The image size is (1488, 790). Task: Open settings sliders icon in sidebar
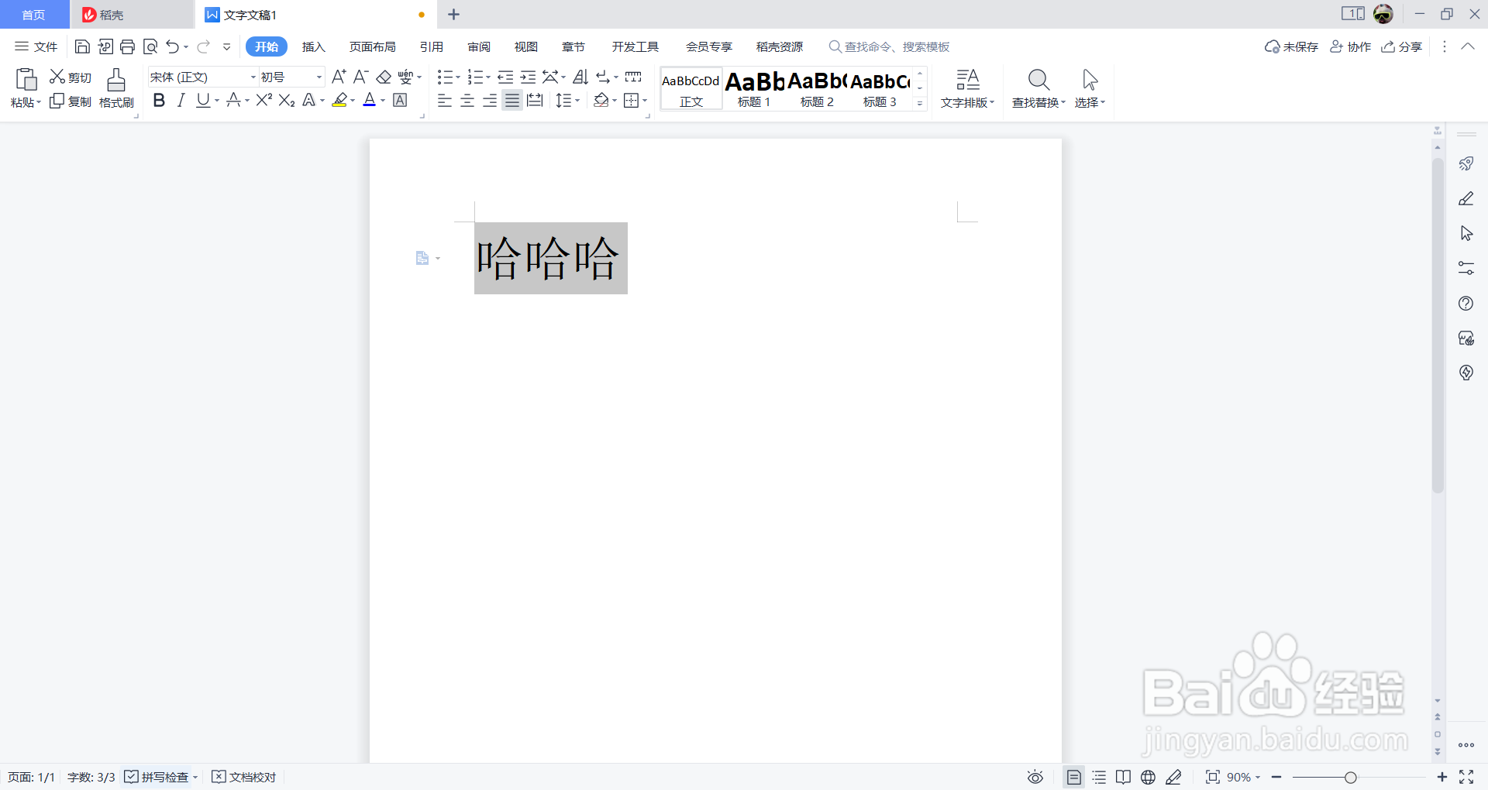click(1466, 268)
